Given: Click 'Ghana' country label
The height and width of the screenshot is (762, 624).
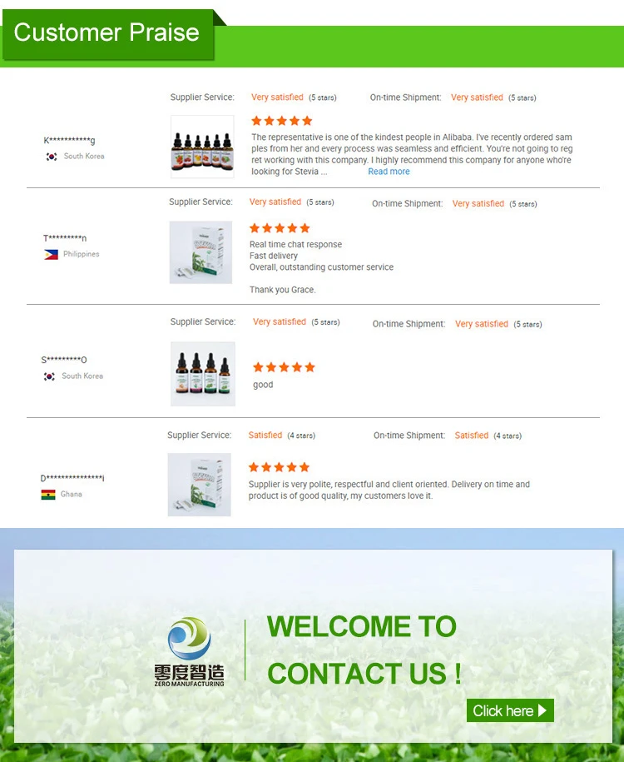Looking at the screenshot, I should (72, 494).
